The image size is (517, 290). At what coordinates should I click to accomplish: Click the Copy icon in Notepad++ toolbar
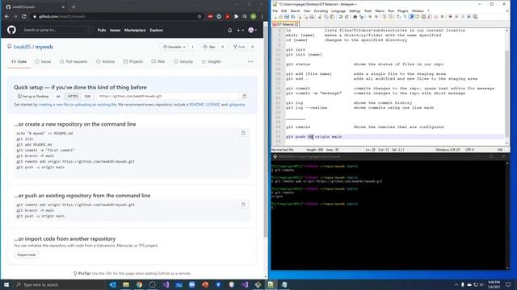tap(326, 17)
